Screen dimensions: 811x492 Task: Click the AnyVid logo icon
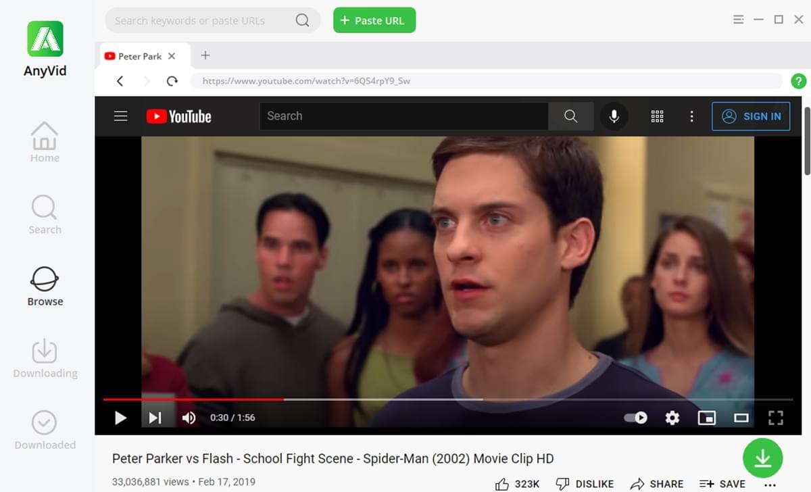tap(45, 39)
